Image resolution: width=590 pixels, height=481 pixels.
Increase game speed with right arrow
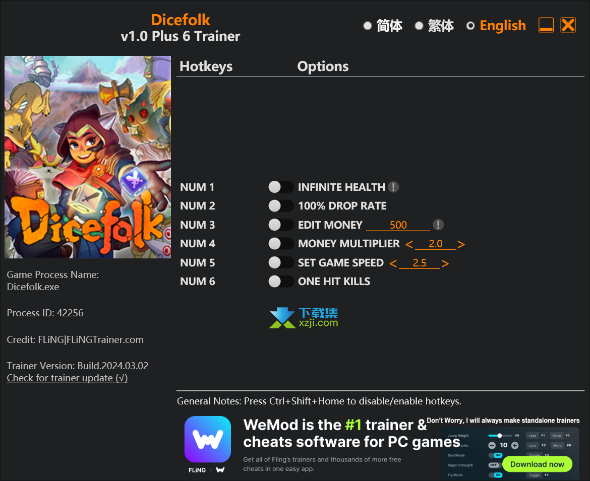click(445, 263)
